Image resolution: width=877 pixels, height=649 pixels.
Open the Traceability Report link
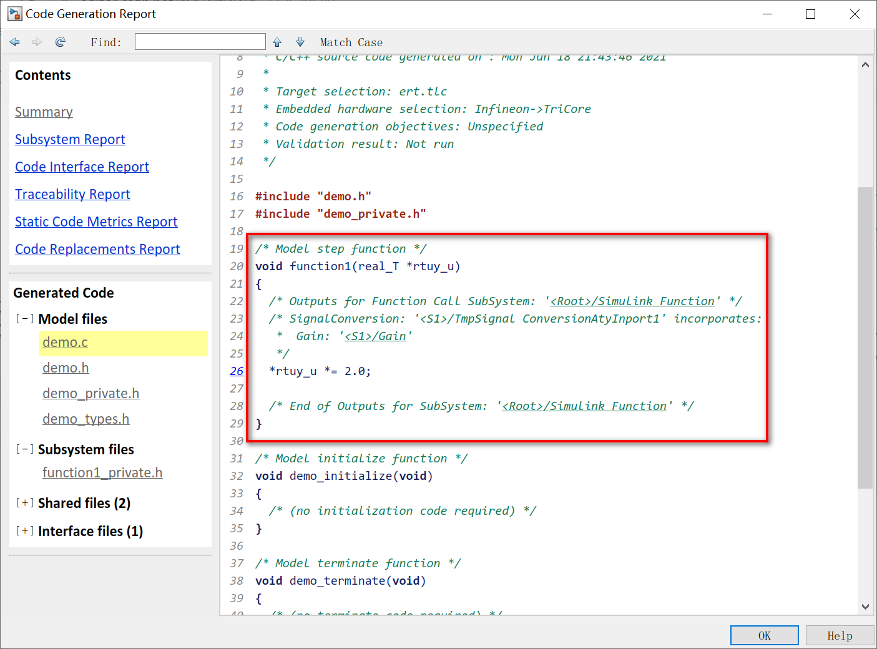click(72, 195)
